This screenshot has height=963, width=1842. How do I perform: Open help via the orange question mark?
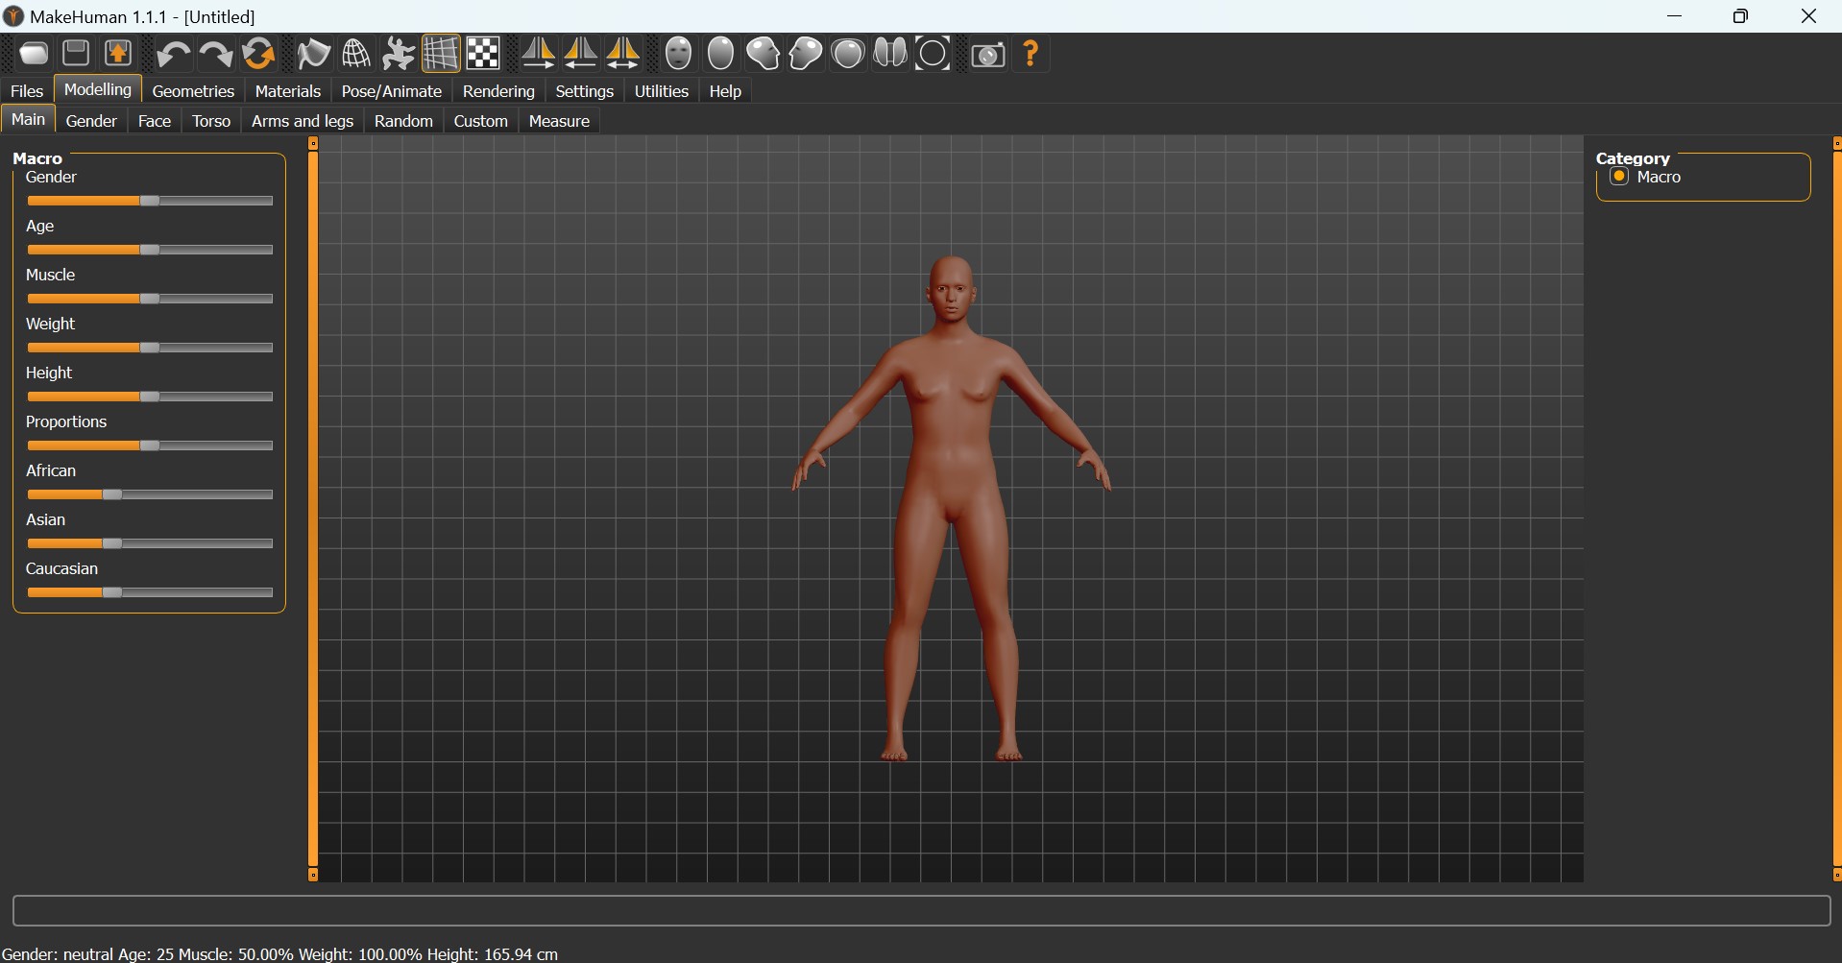coord(1030,54)
